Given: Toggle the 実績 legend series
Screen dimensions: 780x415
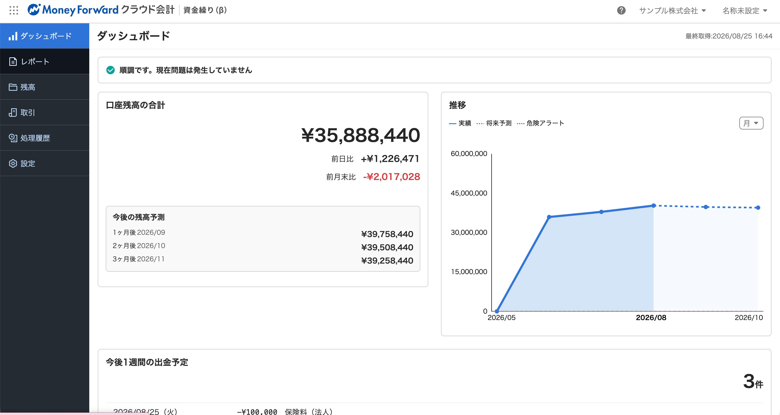Looking at the screenshot, I should click(x=460, y=123).
